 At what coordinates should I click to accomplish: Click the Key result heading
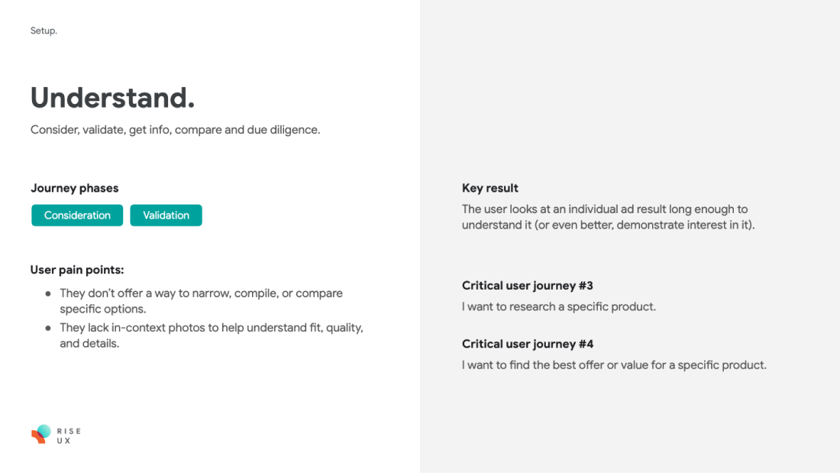coord(490,188)
